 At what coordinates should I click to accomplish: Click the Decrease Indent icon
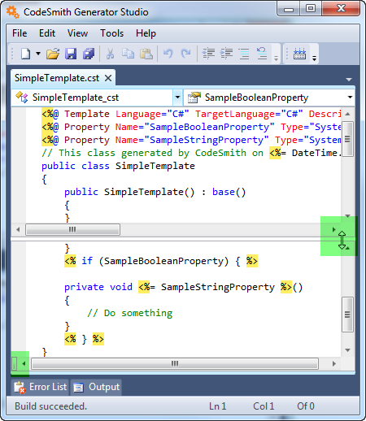click(x=208, y=54)
